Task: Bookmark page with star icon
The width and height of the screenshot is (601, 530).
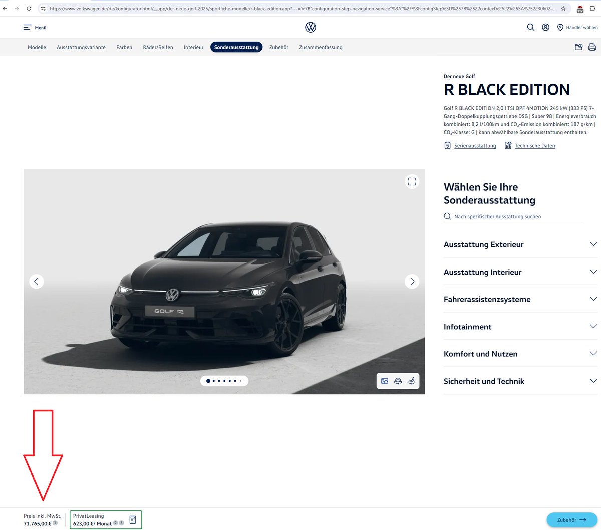Action: [x=563, y=9]
